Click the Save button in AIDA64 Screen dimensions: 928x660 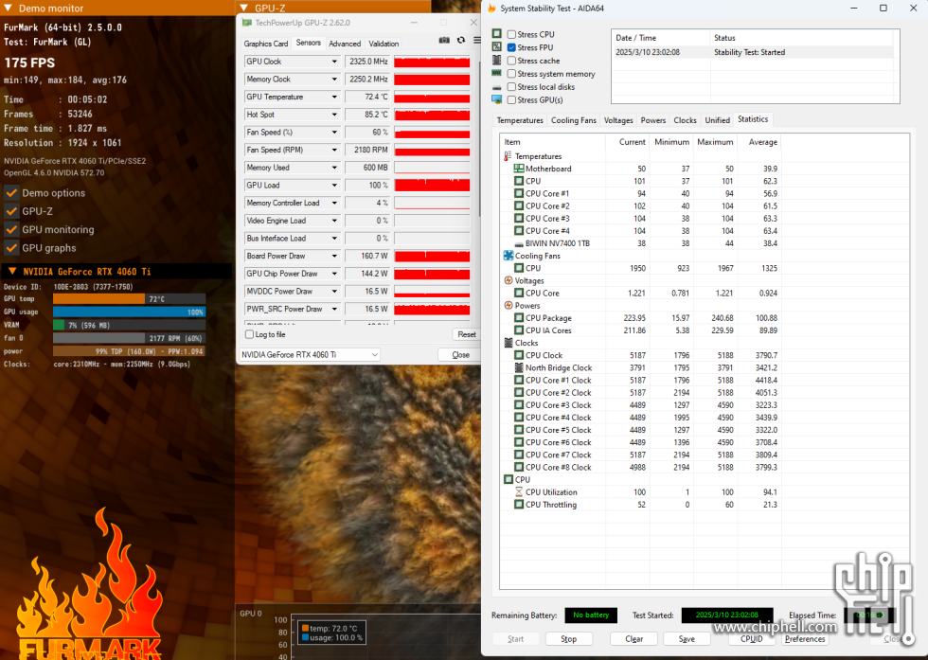pyautogui.click(x=687, y=639)
